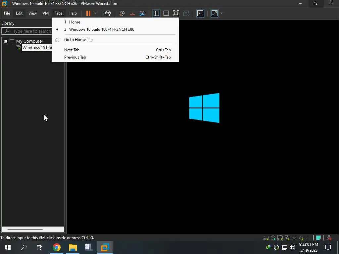Click the Enter Full Screen mode icon
Screen dimensions: 339x254
[x=176, y=13]
